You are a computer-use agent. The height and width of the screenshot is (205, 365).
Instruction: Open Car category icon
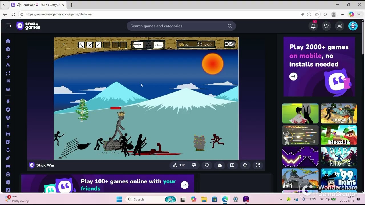8,134
